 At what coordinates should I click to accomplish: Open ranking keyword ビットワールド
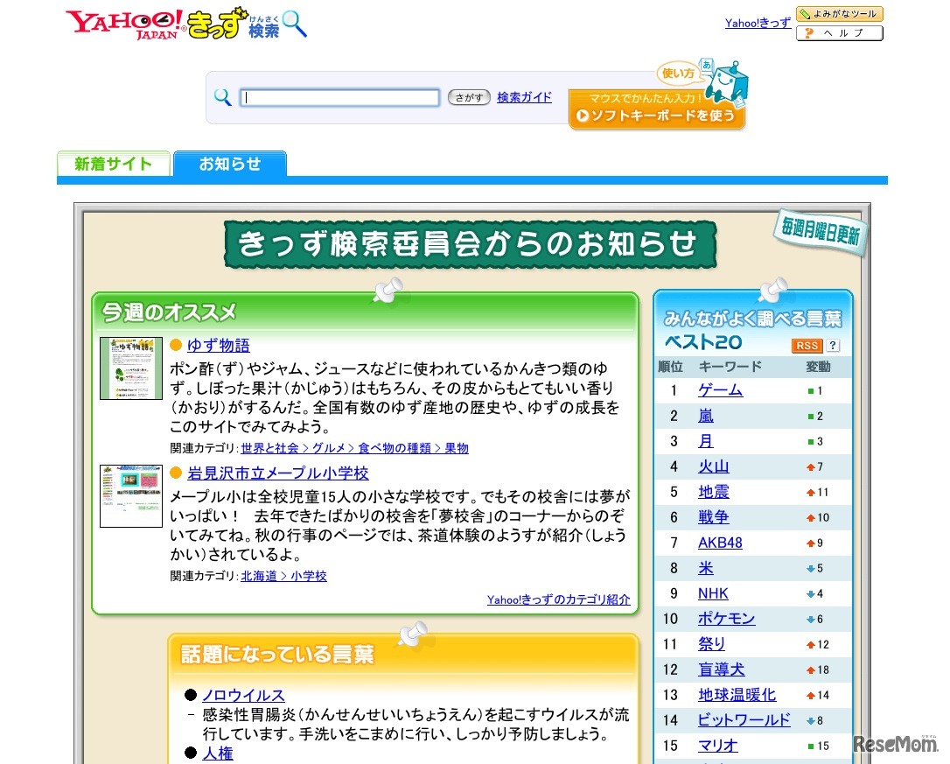coord(744,721)
